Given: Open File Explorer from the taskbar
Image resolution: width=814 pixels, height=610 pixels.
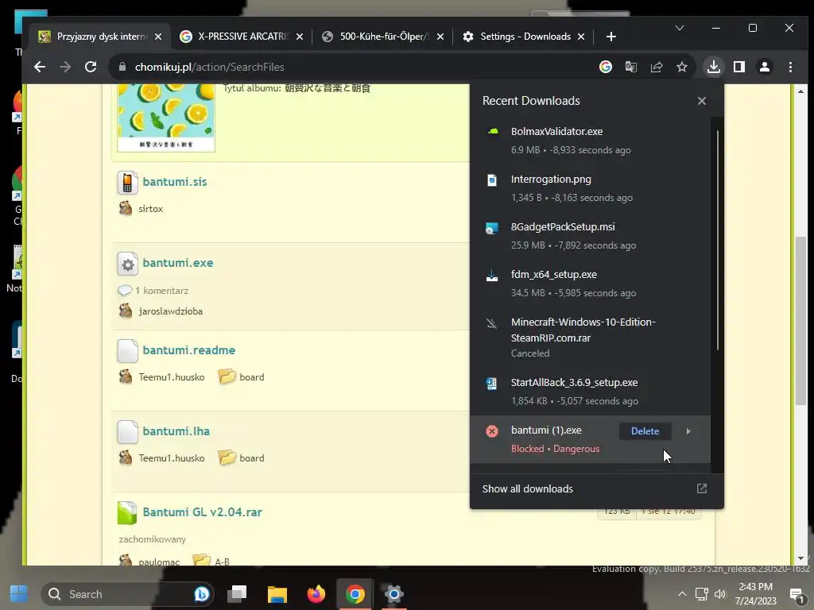Looking at the screenshot, I should tap(277, 594).
